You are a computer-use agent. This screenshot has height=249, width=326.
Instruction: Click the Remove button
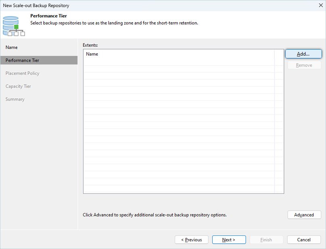[x=304, y=65]
